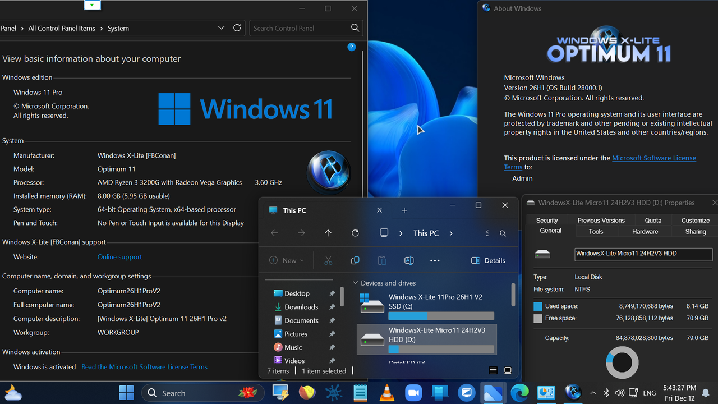Toggle list view at bottom of File Explorer
The width and height of the screenshot is (718, 404).
tap(493, 370)
